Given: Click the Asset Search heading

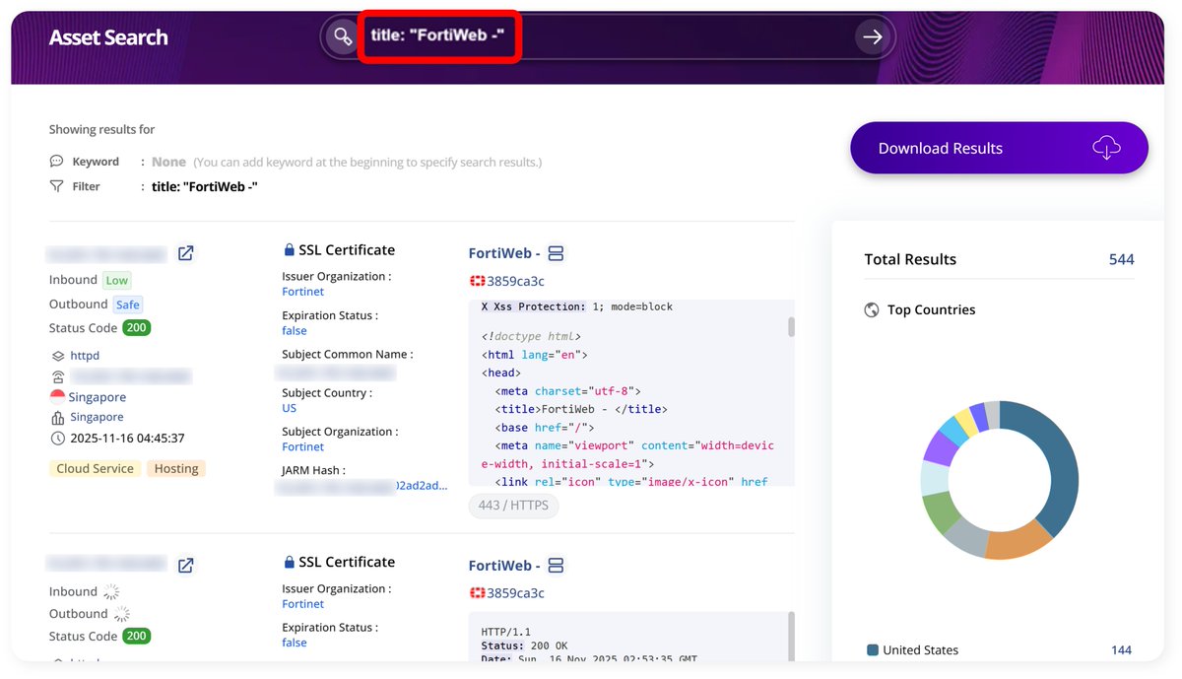Looking at the screenshot, I should [108, 37].
